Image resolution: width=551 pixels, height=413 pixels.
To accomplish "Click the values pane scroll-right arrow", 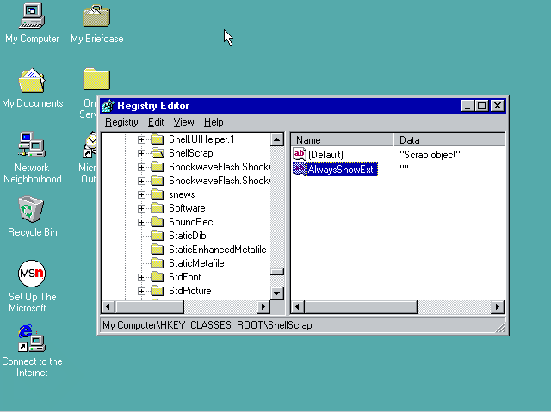I will pyautogui.click(x=498, y=307).
